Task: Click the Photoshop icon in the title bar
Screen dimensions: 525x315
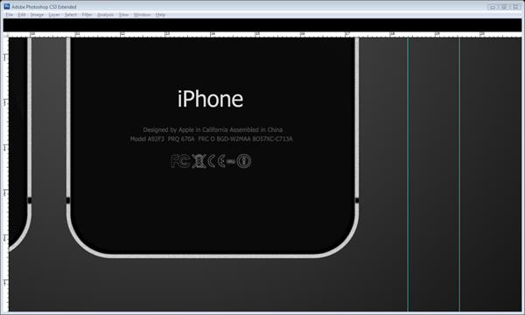Action: click(x=7, y=6)
